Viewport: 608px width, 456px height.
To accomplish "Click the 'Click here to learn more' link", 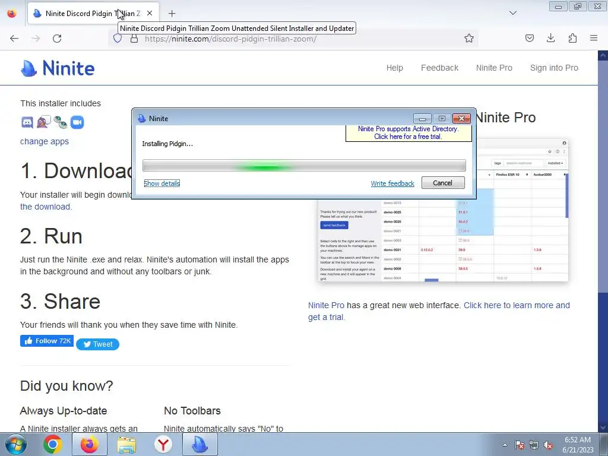I will pyautogui.click(x=517, y=305).
